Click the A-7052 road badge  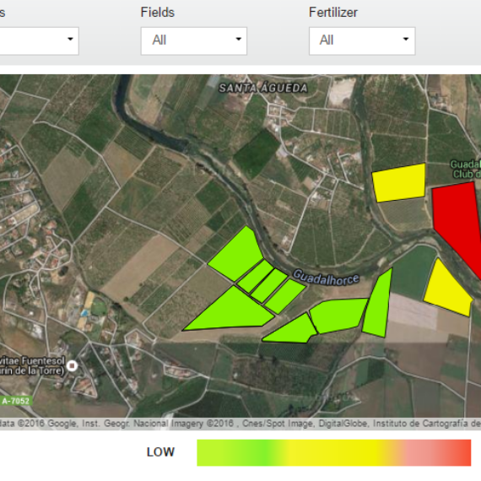16,401
